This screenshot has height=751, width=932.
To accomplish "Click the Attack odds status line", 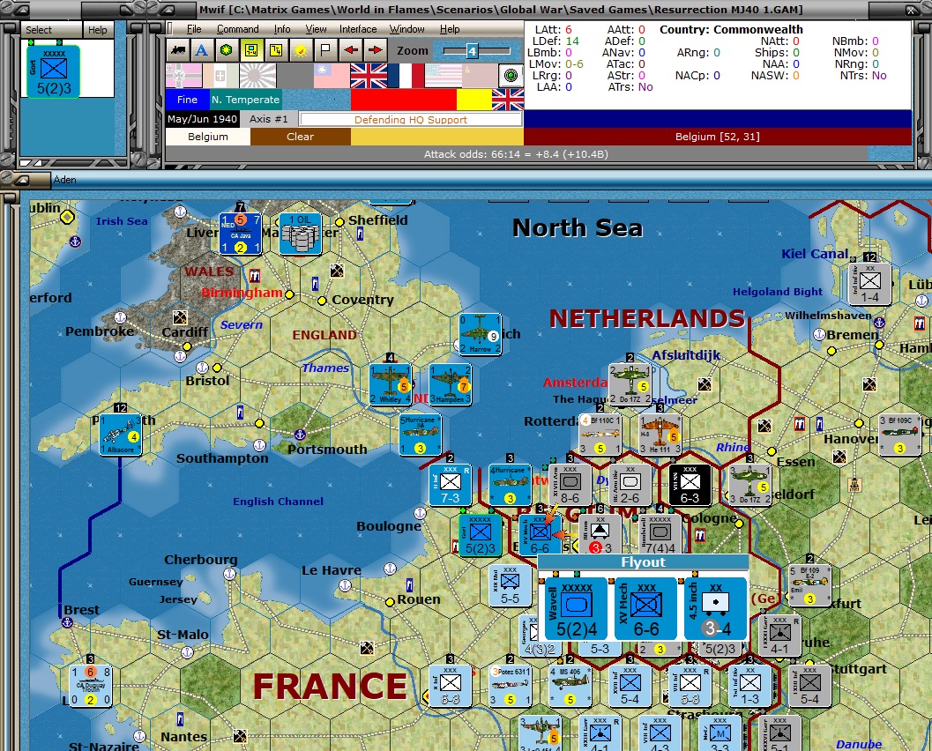I will pos(516,154).
